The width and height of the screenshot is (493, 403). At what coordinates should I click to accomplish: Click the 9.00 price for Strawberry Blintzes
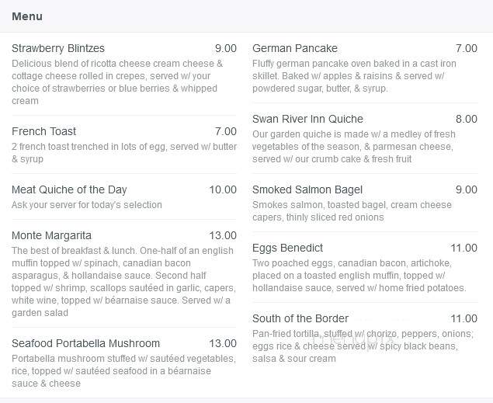226,48
